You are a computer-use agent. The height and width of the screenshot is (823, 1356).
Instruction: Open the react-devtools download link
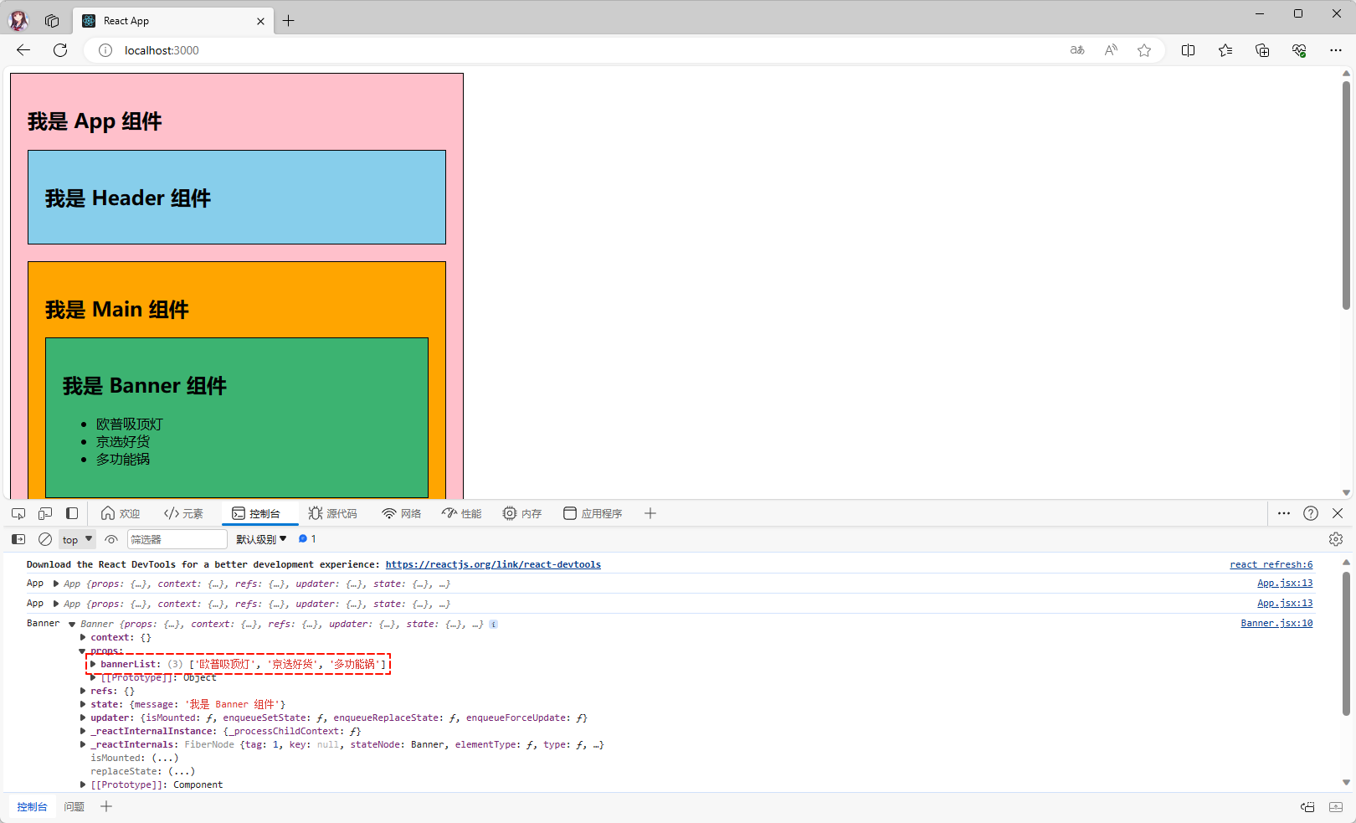[x=492, y=564]
